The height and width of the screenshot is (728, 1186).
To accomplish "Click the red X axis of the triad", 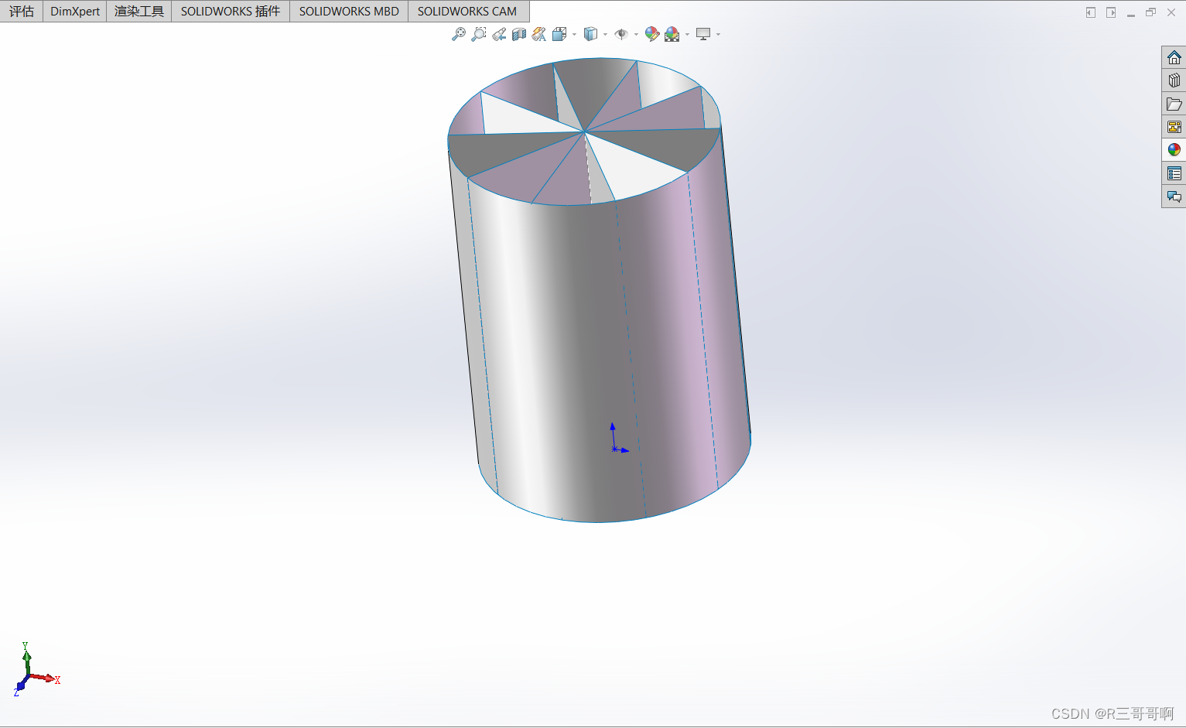I will [x=45, y=678].
